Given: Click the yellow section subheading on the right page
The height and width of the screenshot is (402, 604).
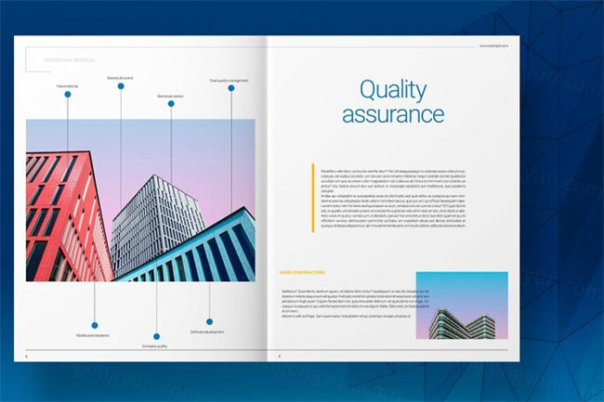Looking at the screenshot, I should click(x=302, y=272).
